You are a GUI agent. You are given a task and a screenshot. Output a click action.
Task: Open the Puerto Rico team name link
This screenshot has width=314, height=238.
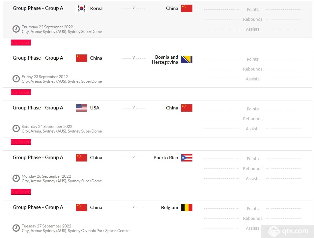pyautogui.click(x=166, y=158)
